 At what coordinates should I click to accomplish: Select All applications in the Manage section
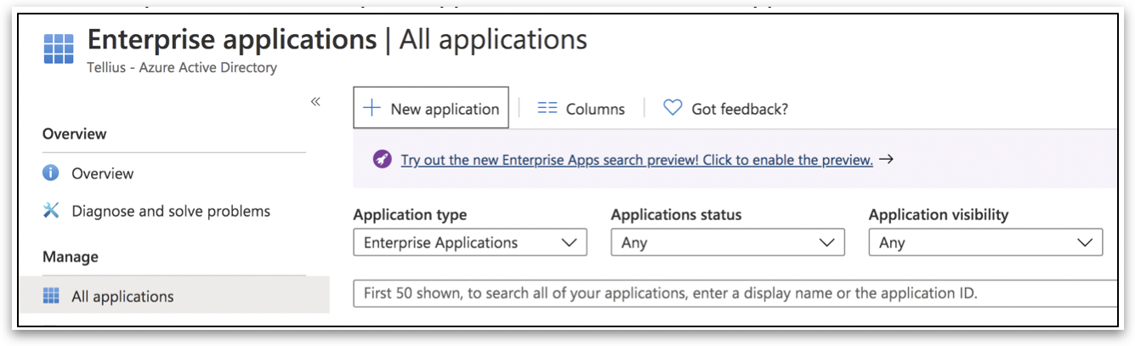coord(122,297)
